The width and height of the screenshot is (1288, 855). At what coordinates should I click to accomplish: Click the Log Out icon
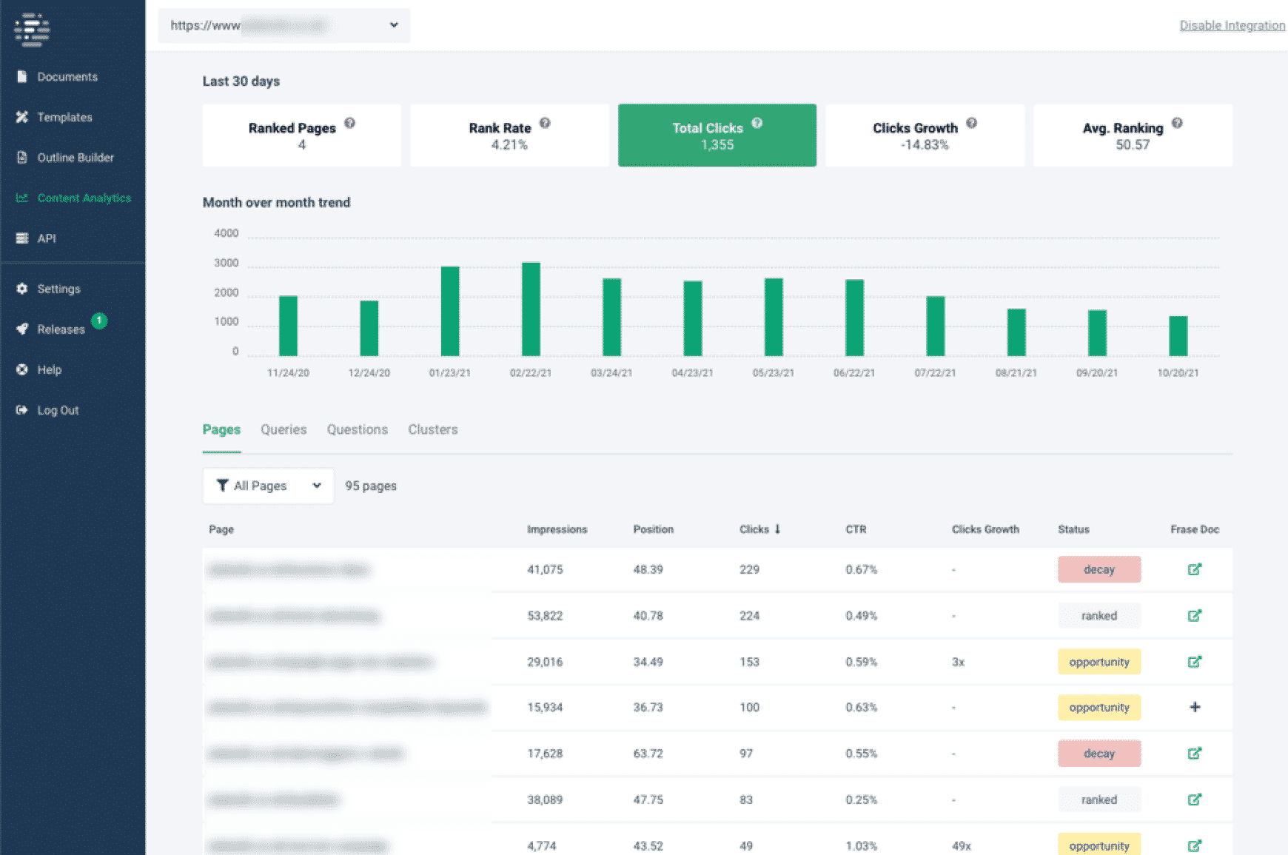22,410
